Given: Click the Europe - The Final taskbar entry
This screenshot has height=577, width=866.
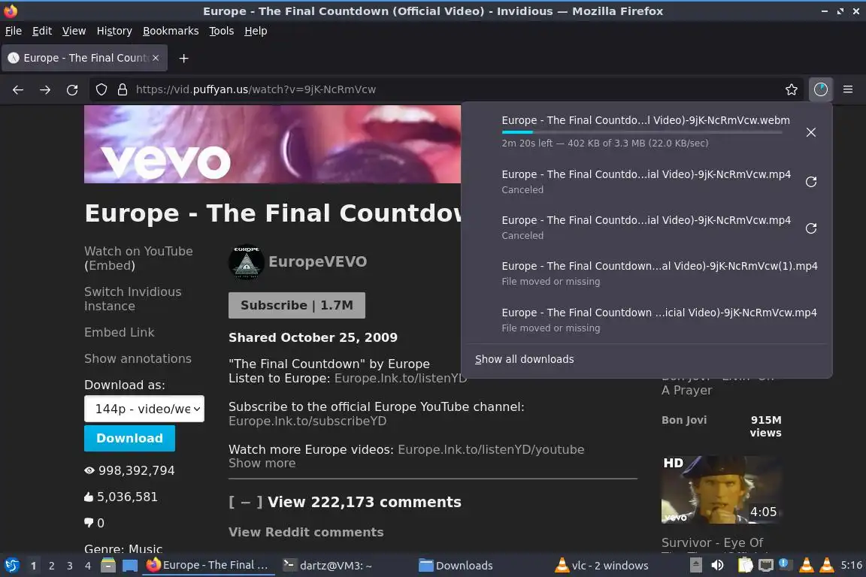Looking at the screenshot, I should (207, 566).
